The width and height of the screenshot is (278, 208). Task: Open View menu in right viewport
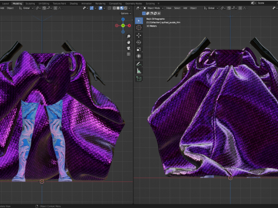click(169, 8)
